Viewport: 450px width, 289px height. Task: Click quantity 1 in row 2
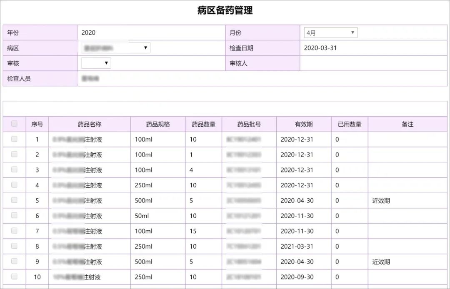(x=191, y=155)
